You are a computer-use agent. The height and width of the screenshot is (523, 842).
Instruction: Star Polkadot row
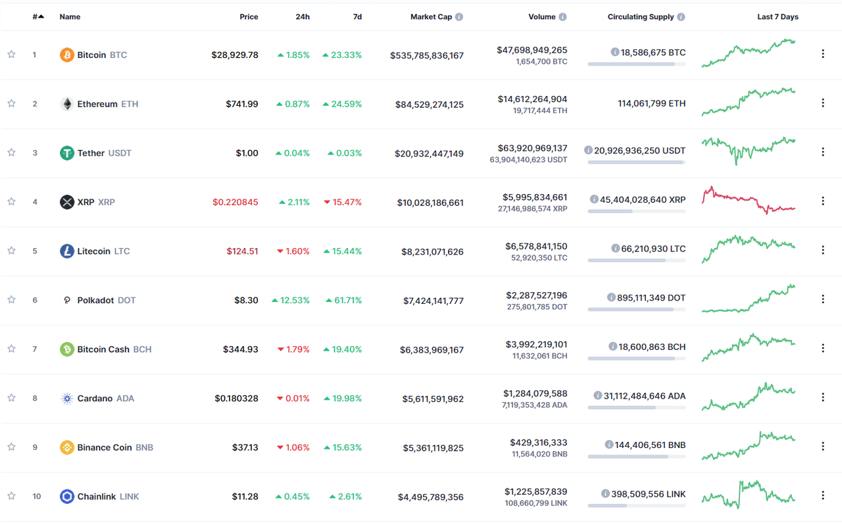[x=11, y=300]
